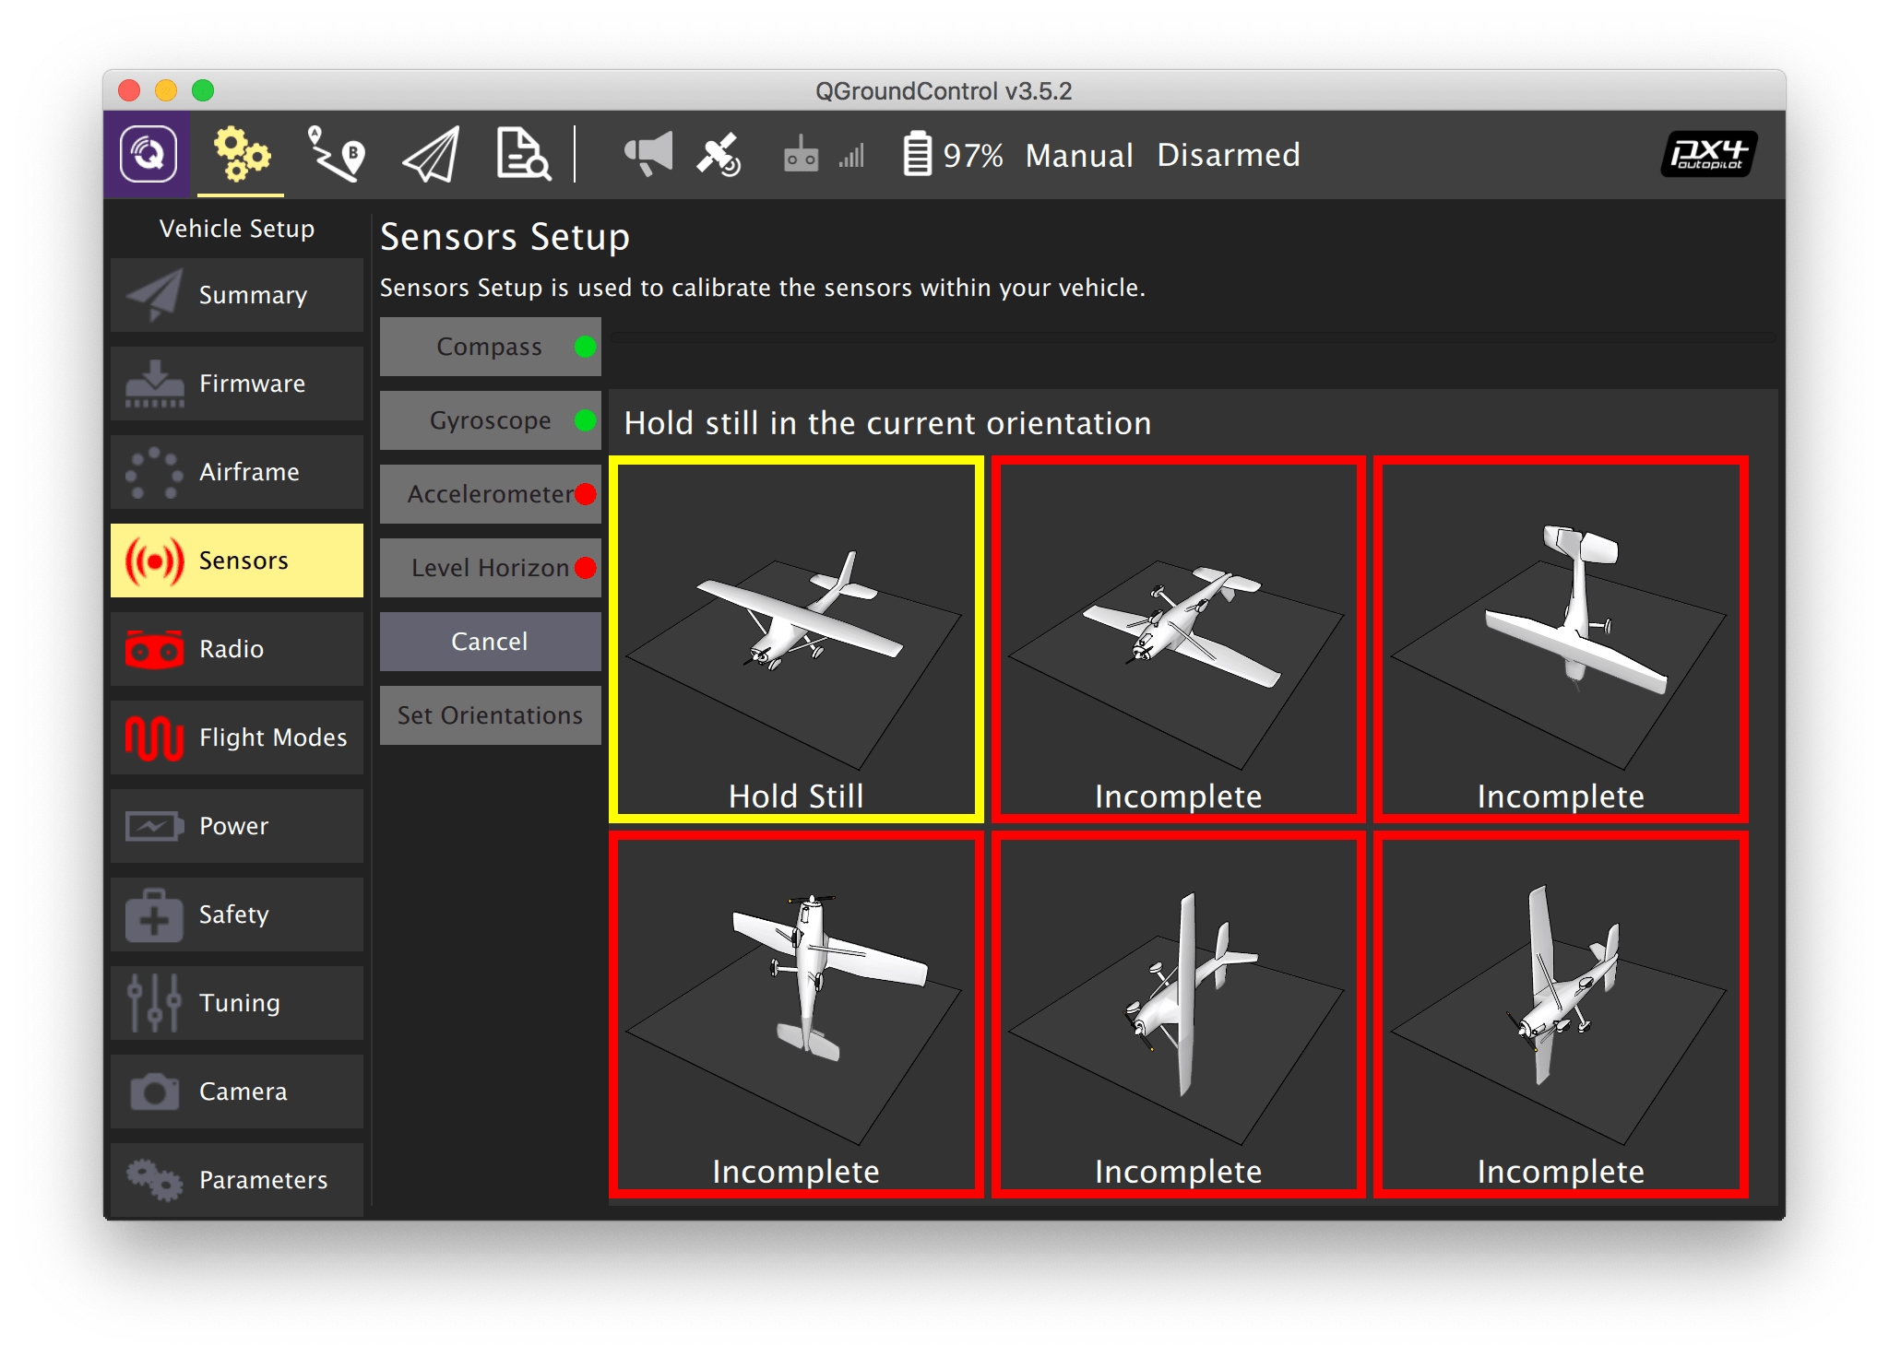Screen dimensions: 1889x1357
Task: Click the PX4 autopilot logo
Action: click(1707, 154)
